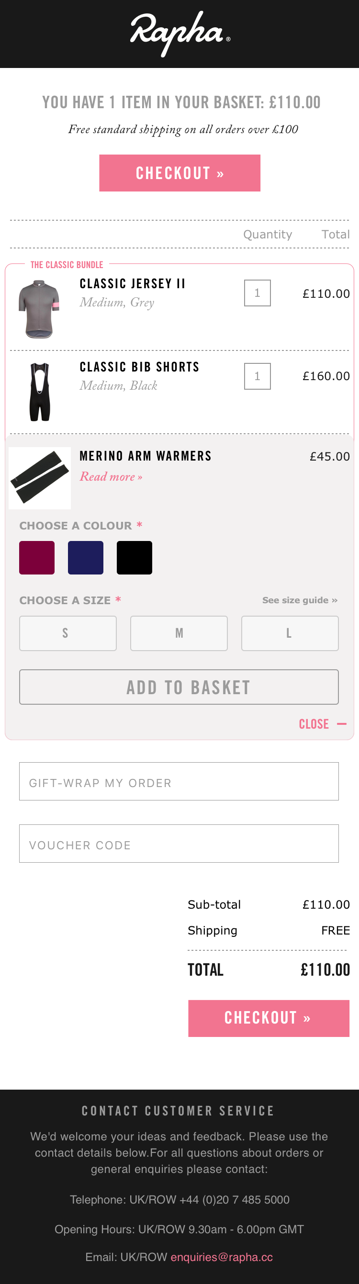Select size S for arm warmers
The height and width of the screenshot is (1284, 359).
(x=68, y=633)
